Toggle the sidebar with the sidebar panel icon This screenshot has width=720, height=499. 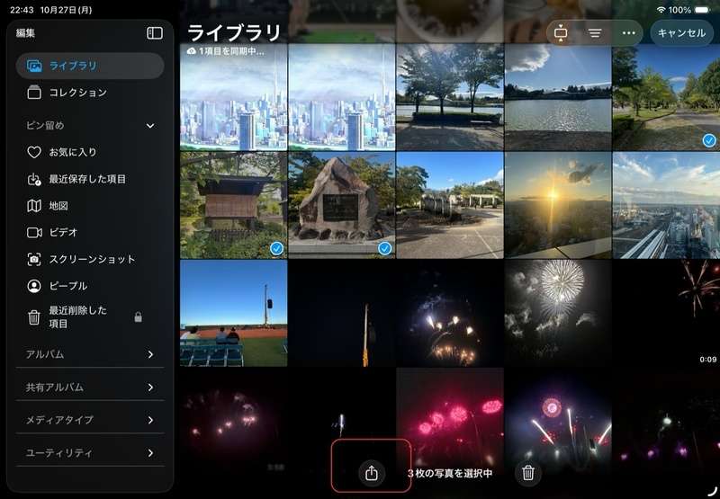[155, 33]
